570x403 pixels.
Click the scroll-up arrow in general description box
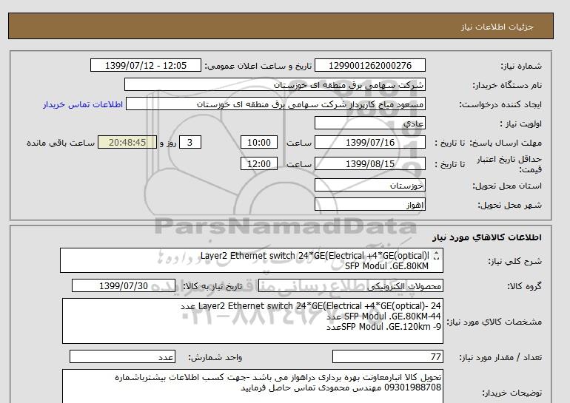436,253
